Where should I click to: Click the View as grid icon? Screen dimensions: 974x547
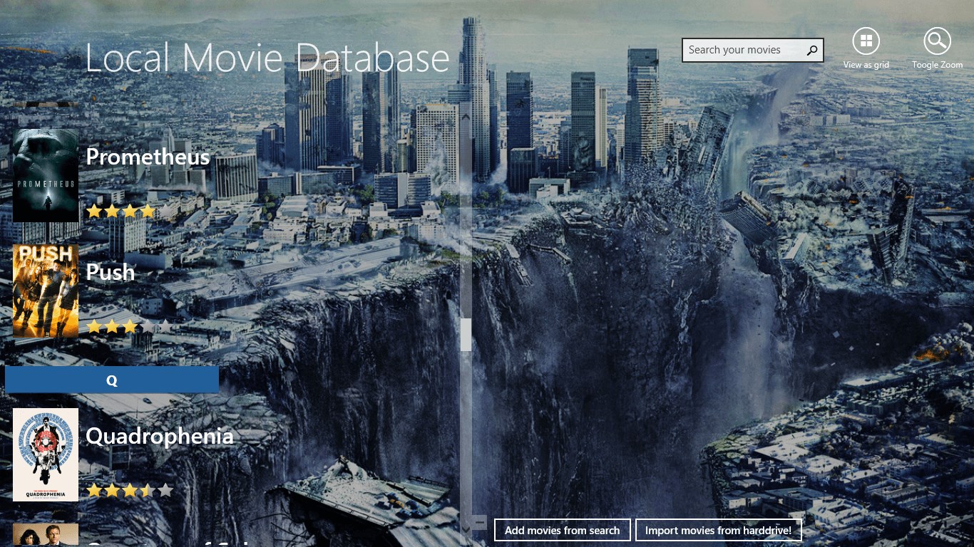866,41
